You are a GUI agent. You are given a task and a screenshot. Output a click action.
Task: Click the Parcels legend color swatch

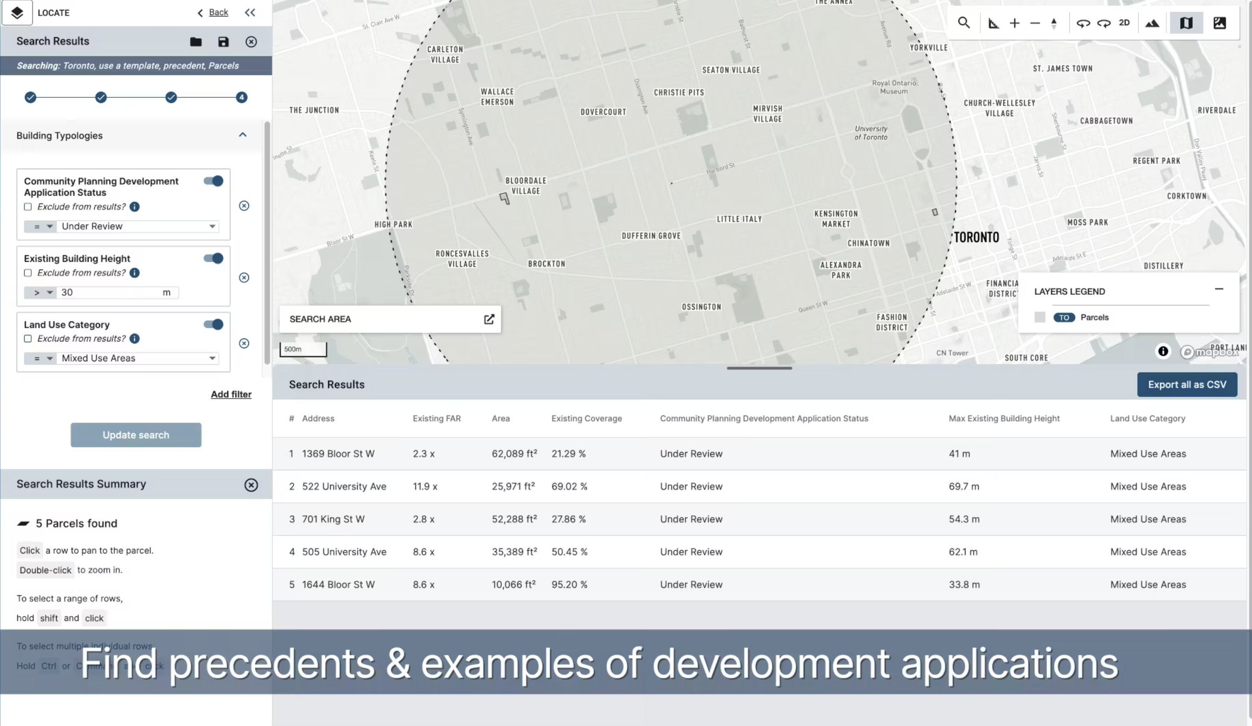[1039, 318]
